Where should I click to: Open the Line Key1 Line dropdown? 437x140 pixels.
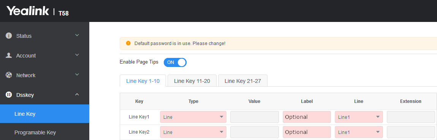[359, 117]
